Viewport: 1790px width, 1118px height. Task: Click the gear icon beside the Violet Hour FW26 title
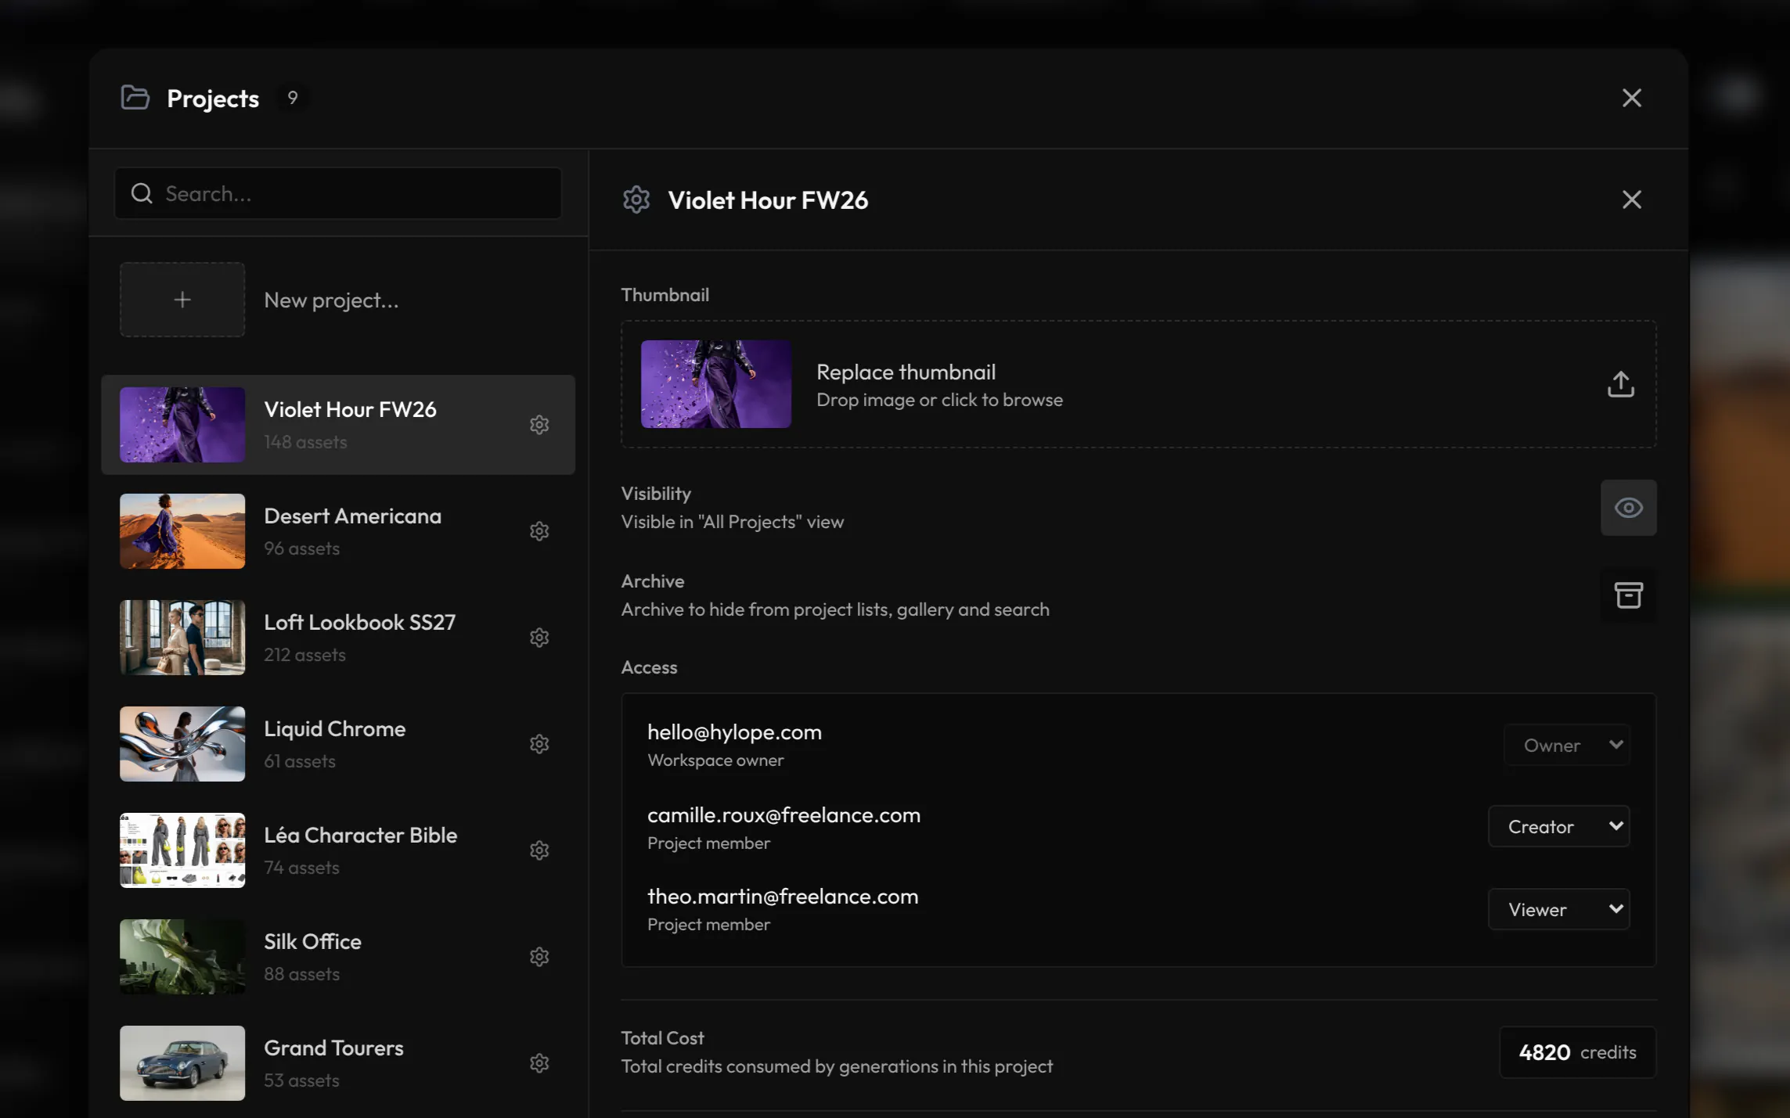(636, 200)
